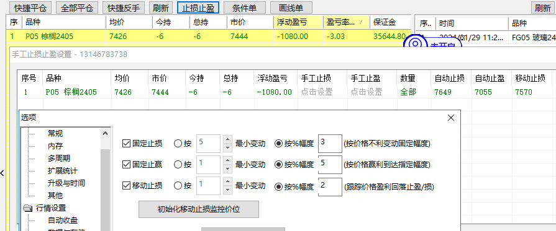Click the 自动止损 value 7649
556x231 pixels.
(x=443, y=92)
